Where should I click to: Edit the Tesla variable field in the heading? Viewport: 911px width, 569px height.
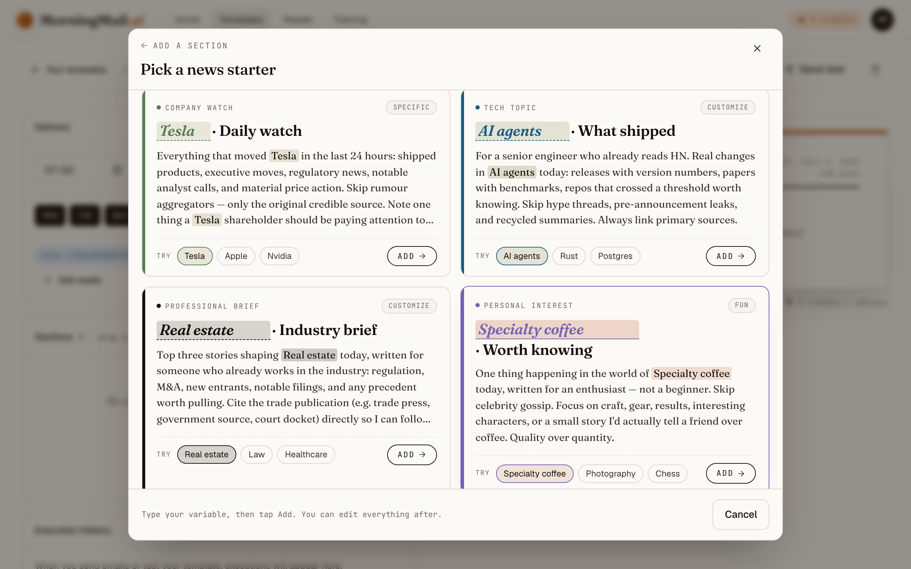pos(183,131)
